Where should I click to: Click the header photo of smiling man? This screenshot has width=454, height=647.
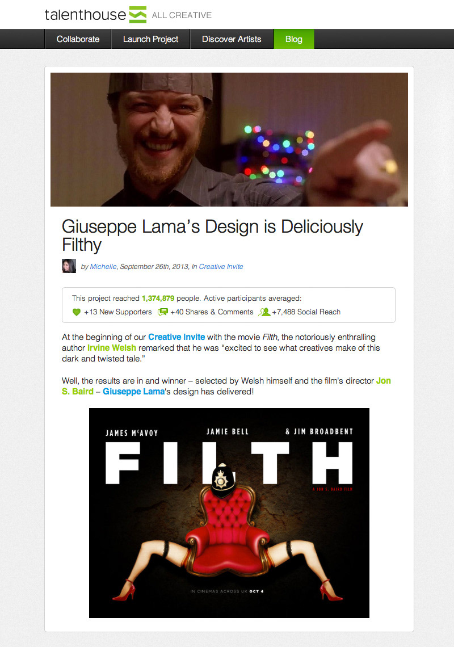click(x=229, y=140)
